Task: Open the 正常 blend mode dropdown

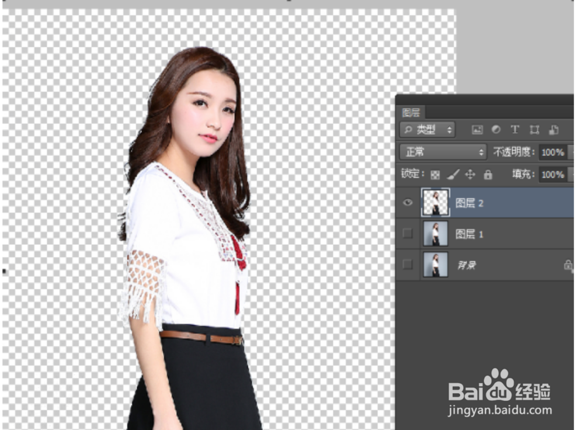Action: pyautogui.click(x=443, y=152)
